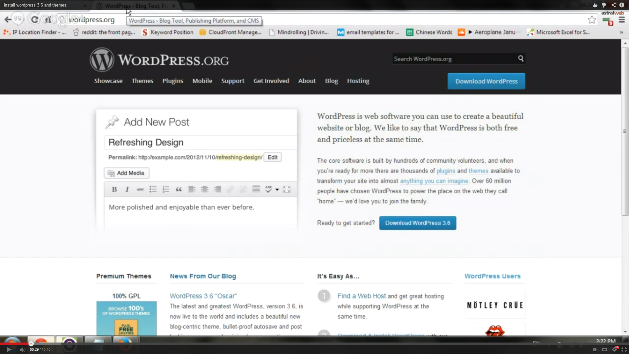The height and width of the screenshot is (354, 629).
Task: Open WordPress 3.6 Oscar blog post
Action: [203, 296]
